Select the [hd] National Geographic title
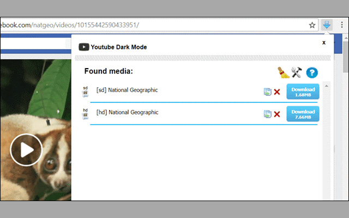Viewport: 349px width, 218px height. [127, 112]
